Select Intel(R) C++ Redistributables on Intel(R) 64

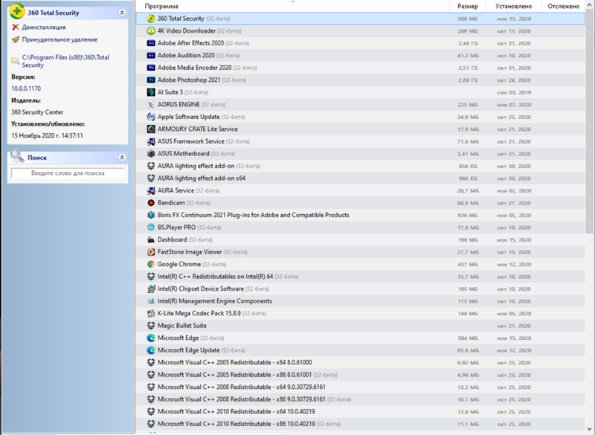[x=360, y=277]
